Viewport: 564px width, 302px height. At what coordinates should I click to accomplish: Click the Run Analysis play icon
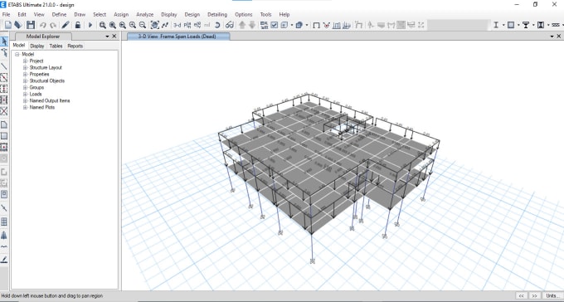point(90,25)
